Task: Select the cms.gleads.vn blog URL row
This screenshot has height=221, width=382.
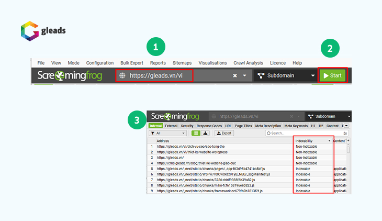Action: [x=196, y=163]
